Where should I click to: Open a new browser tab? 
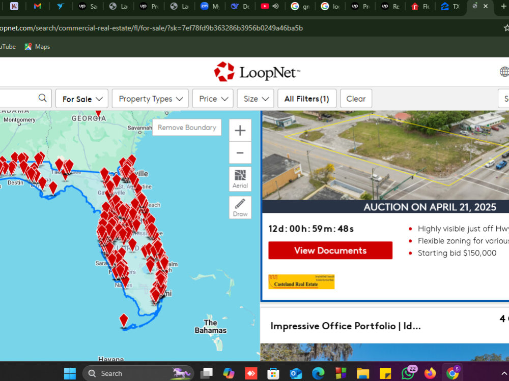point(503,6)
